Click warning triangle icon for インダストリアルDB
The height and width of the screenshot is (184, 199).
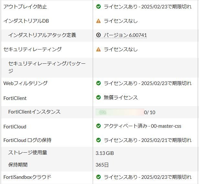point(99,21)
